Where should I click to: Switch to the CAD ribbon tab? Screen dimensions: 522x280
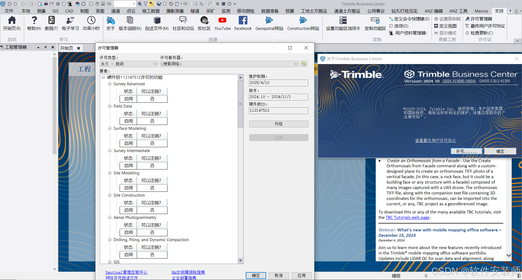pyautogui.click(x=69, y=11)
